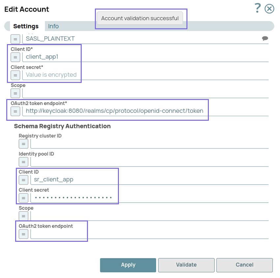Click the Registry cluster ID input field

(x=149, y=144)
